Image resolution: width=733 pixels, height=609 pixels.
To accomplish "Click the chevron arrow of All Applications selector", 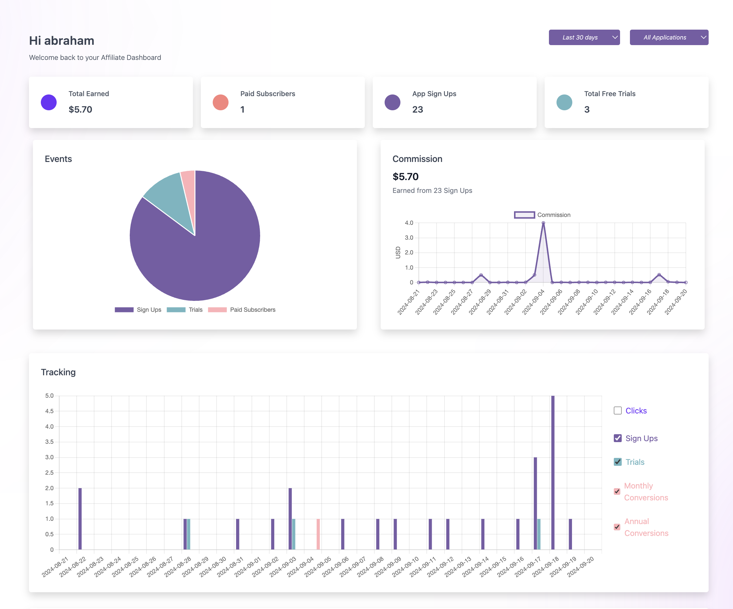I will pyautogui.click(x=703, y=37).
